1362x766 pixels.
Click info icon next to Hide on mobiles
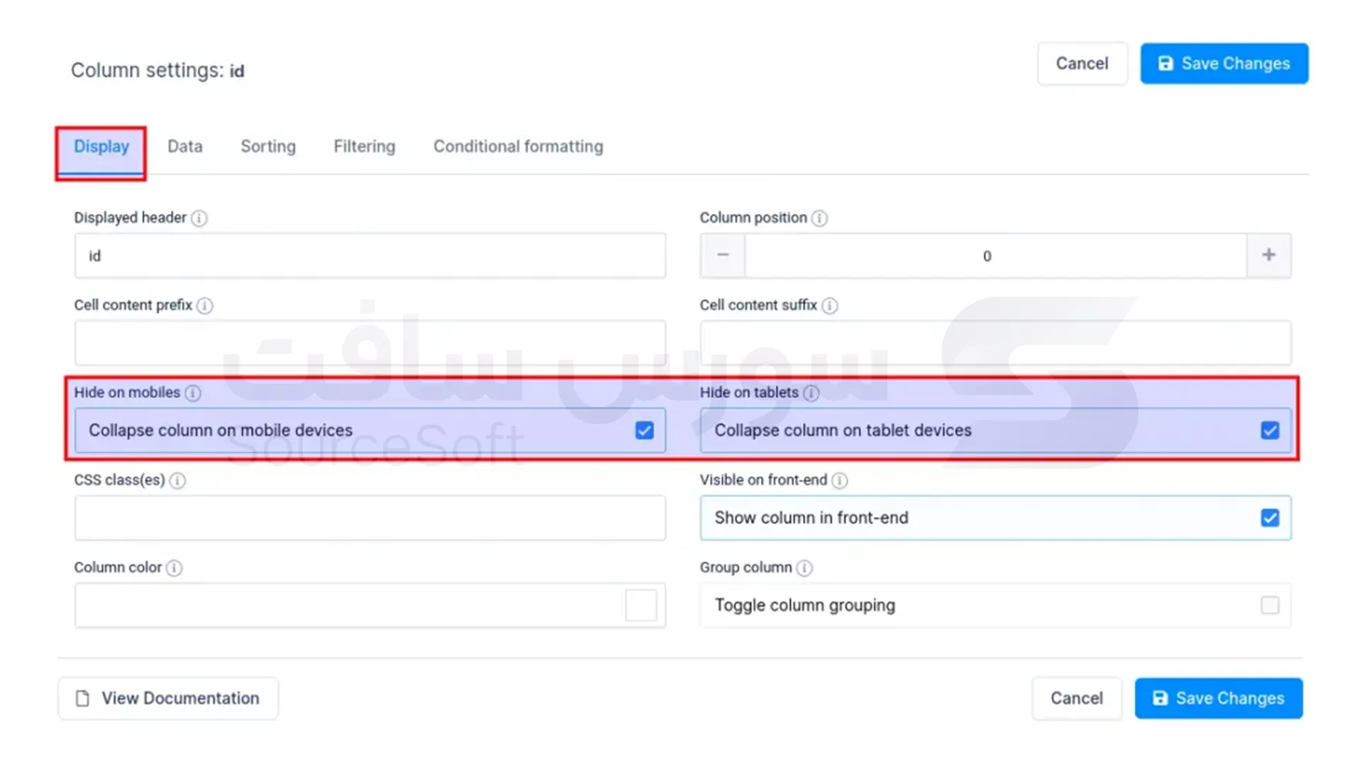point(192,393)
